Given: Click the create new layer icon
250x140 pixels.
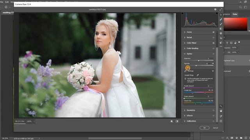Looking at the screenshot, I should tap(246, 138).
